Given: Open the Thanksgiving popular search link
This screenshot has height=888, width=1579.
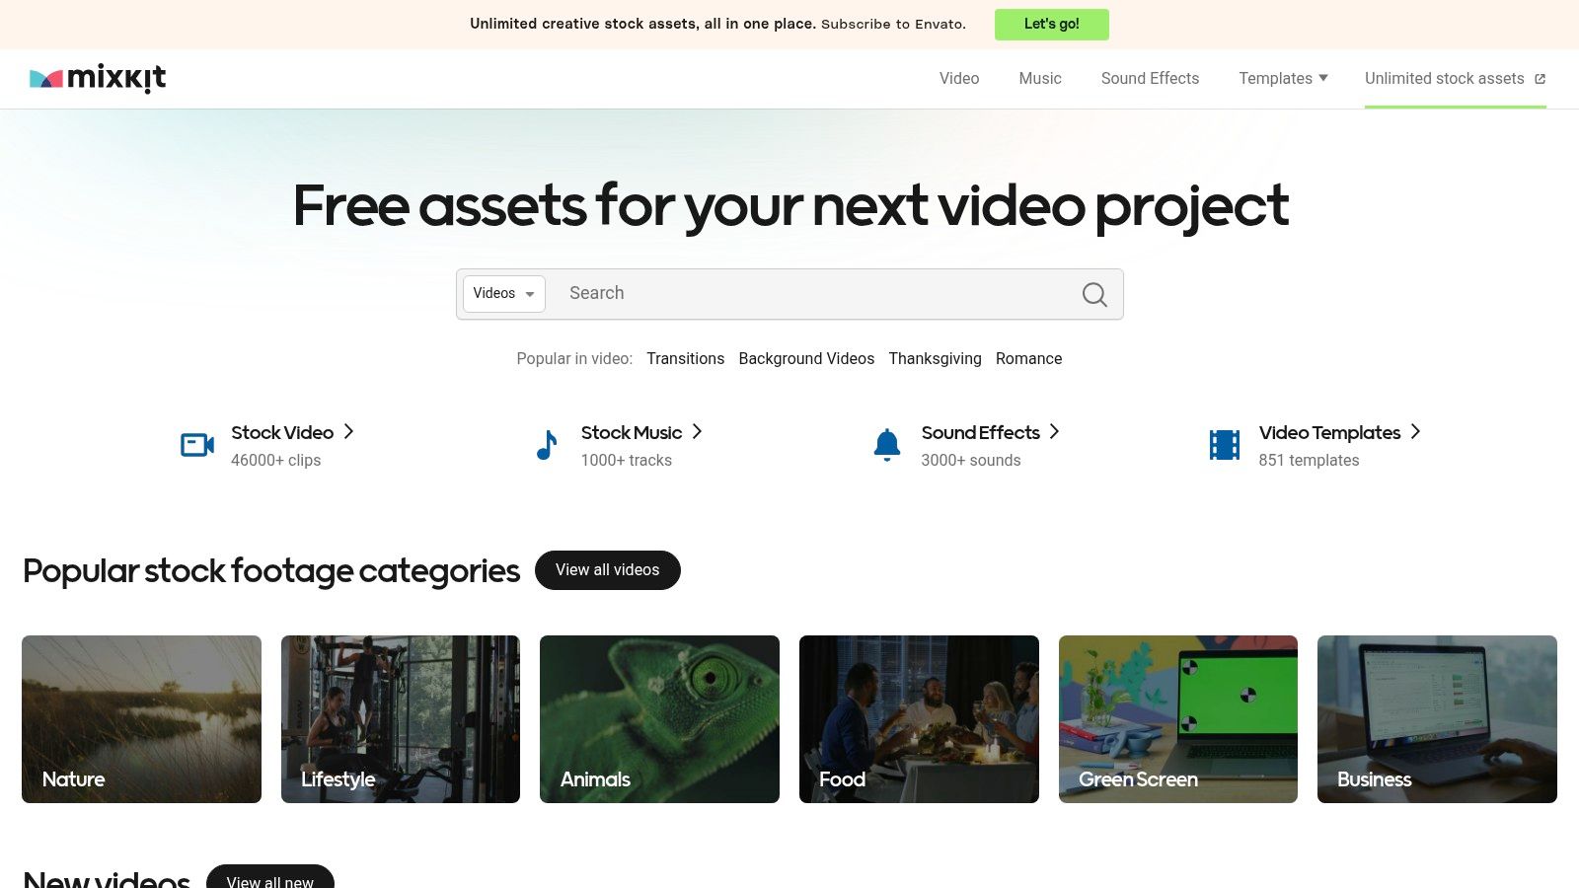Looking at the screenshot, I should point(935,358).
